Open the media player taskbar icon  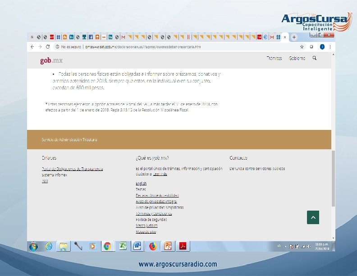pos(92,246)
